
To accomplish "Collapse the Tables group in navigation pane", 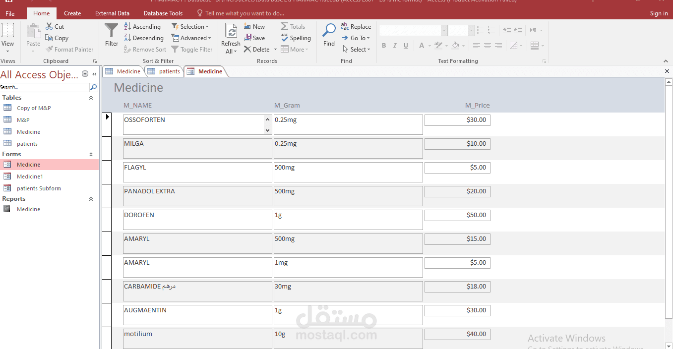I will point(91,98).
